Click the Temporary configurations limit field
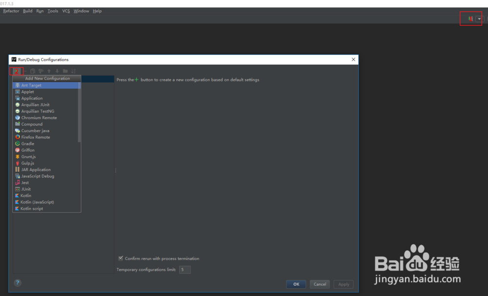This screenshot has width=488, height=296. click(x=185, y=270)
